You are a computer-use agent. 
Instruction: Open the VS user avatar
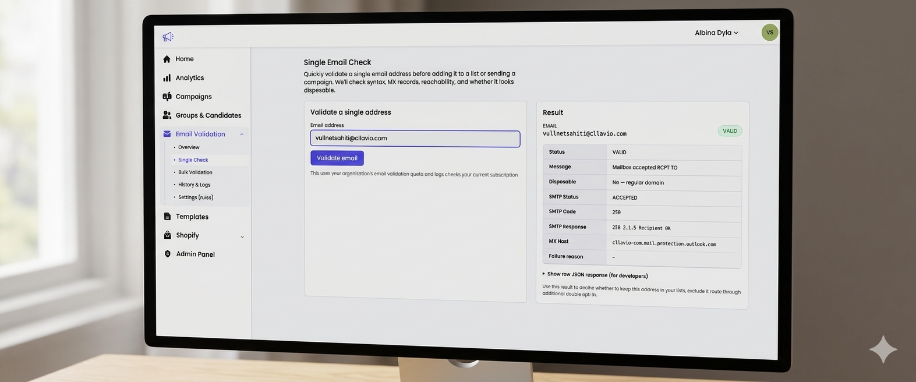769,33
